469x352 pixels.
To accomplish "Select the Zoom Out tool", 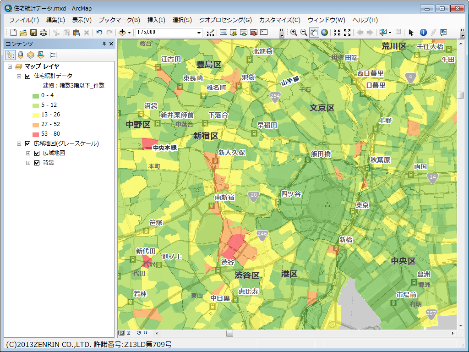I will tap(304, 33).
